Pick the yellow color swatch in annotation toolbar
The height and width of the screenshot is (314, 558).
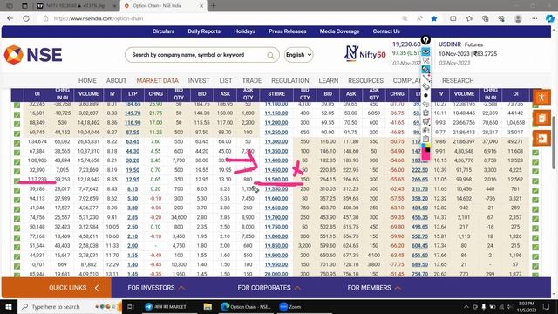428,146
